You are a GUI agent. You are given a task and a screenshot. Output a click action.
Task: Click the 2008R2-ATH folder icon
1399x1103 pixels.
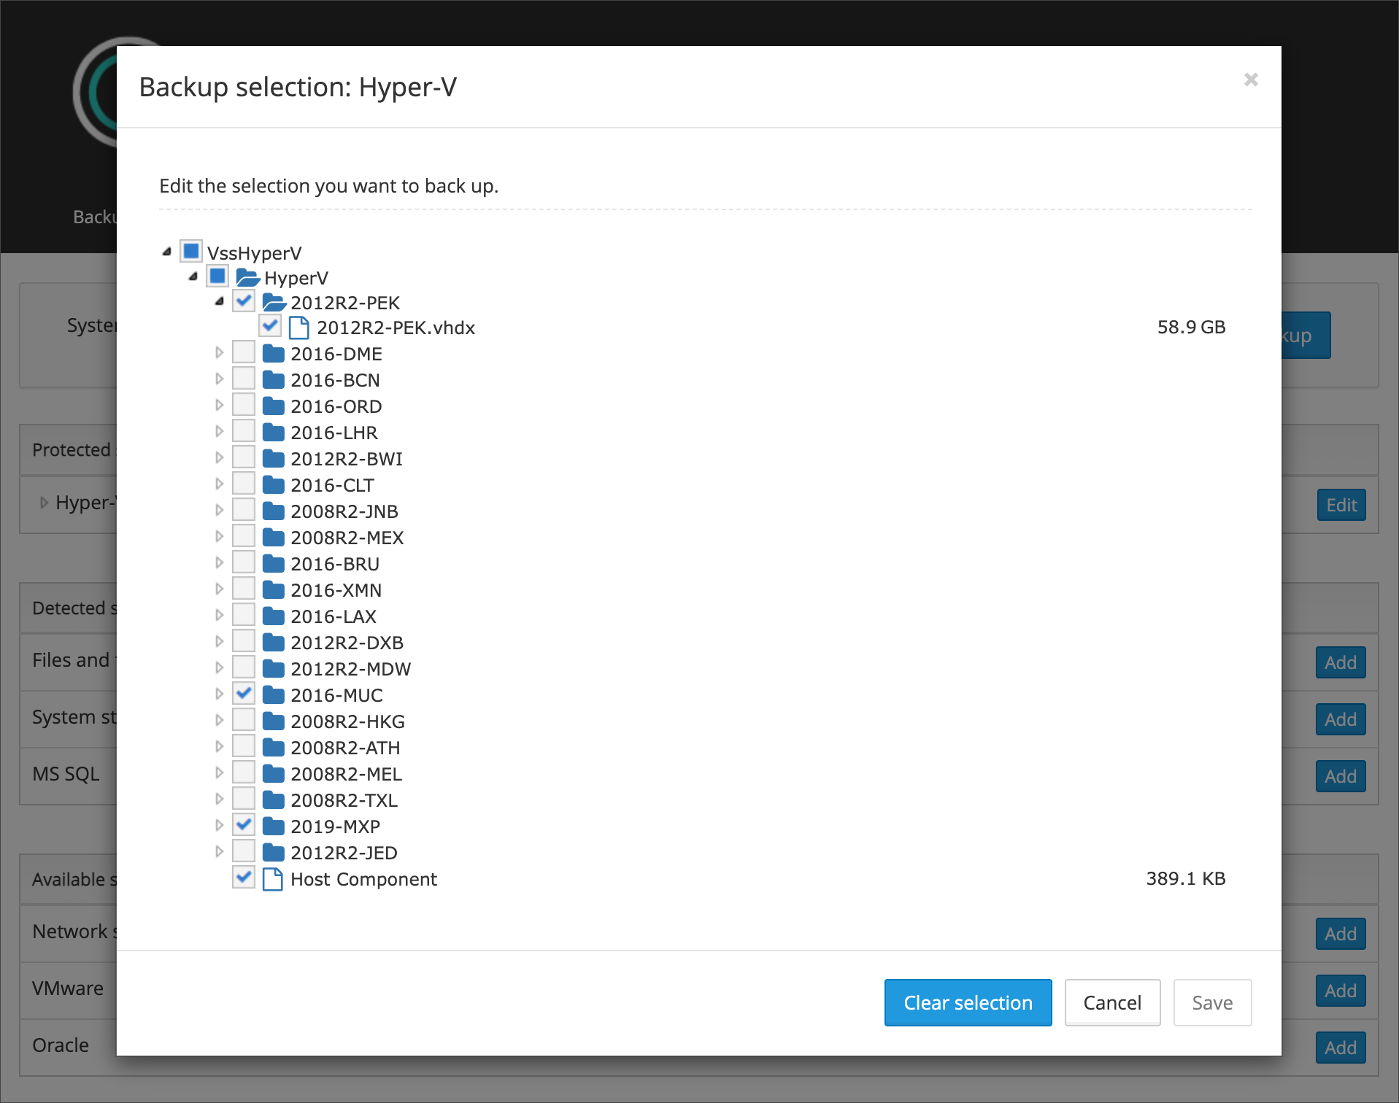click(x=274, y=748)
